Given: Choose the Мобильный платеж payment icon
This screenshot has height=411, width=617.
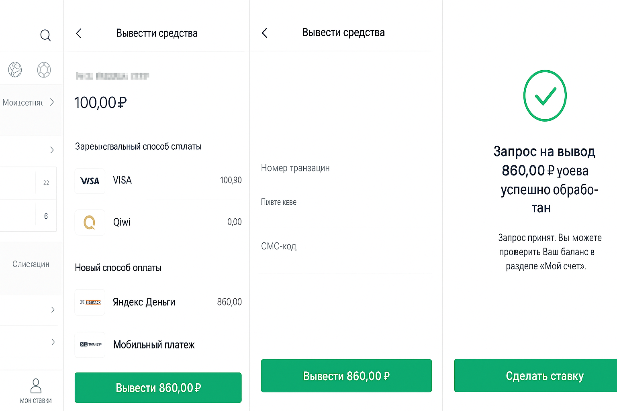Looking at the screenshot, I should click(90, 345).
